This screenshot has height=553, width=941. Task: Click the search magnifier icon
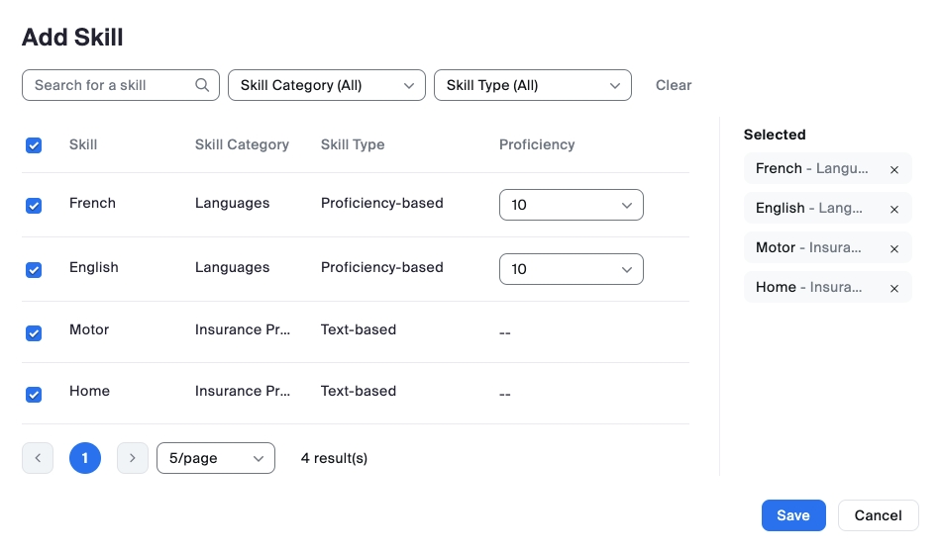202,85
